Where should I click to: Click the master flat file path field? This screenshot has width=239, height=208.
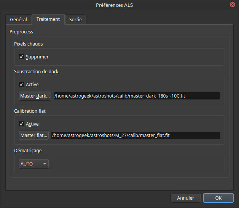135,136
